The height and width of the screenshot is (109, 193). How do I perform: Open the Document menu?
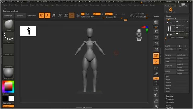point(24,5)
